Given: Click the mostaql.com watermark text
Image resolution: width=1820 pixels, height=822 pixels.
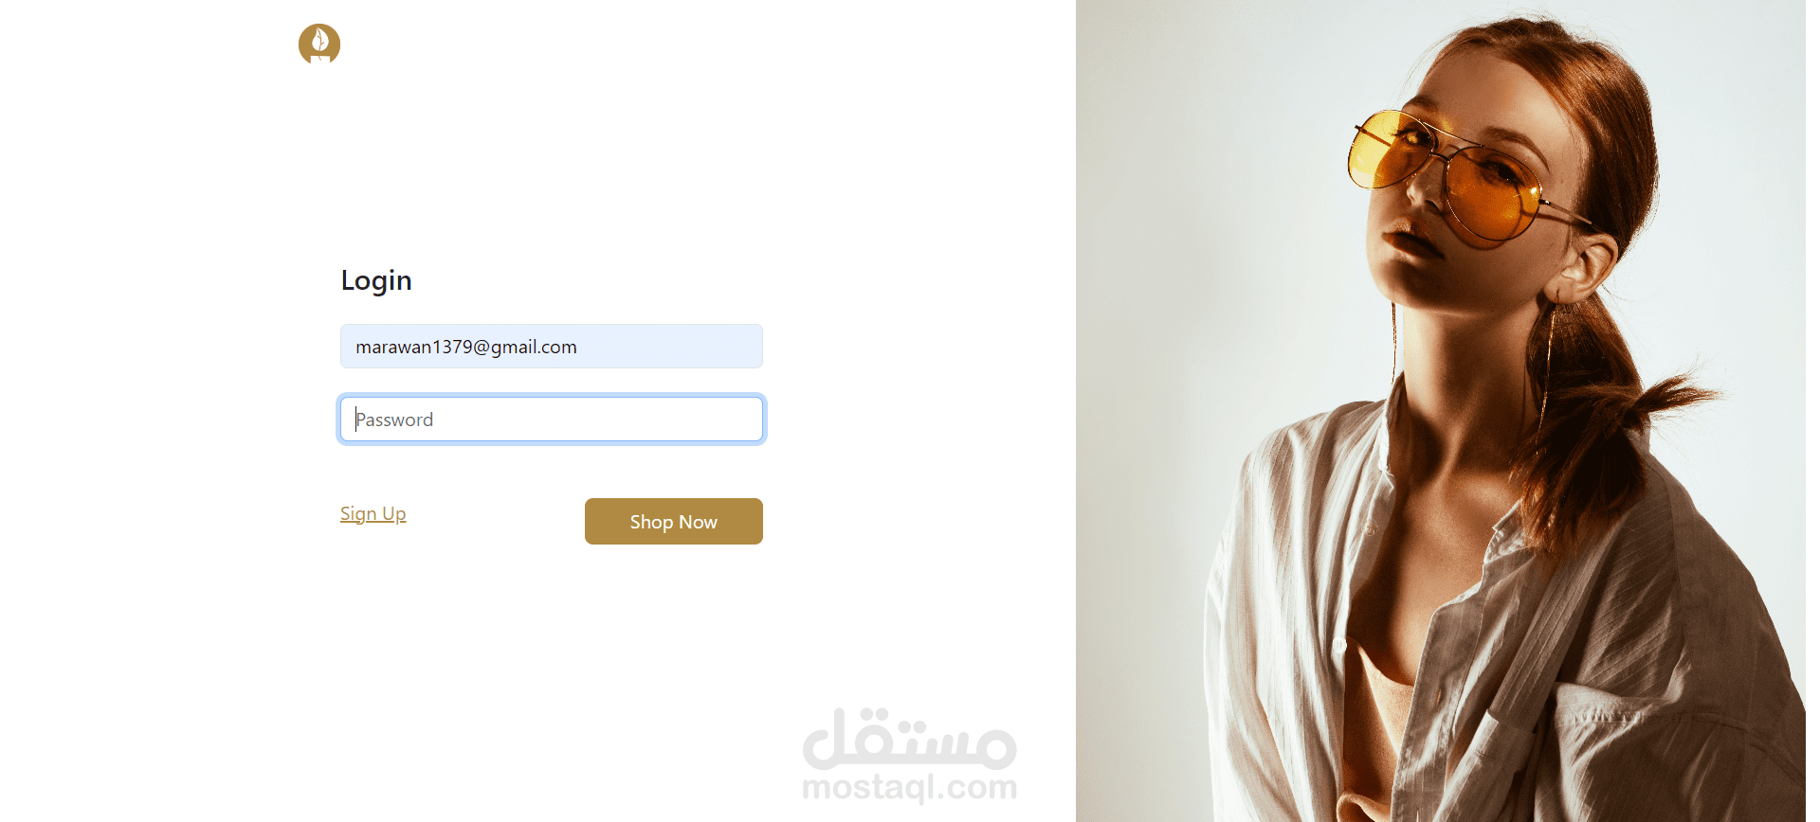Looking at the screenshot, I should click(910, 787).
